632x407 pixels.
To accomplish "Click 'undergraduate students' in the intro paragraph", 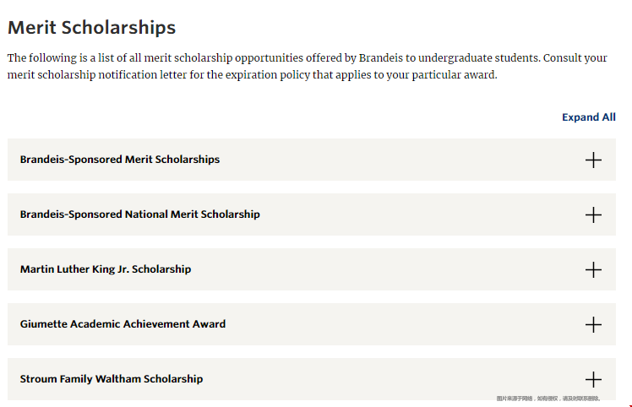I will [x=478, y=58].
